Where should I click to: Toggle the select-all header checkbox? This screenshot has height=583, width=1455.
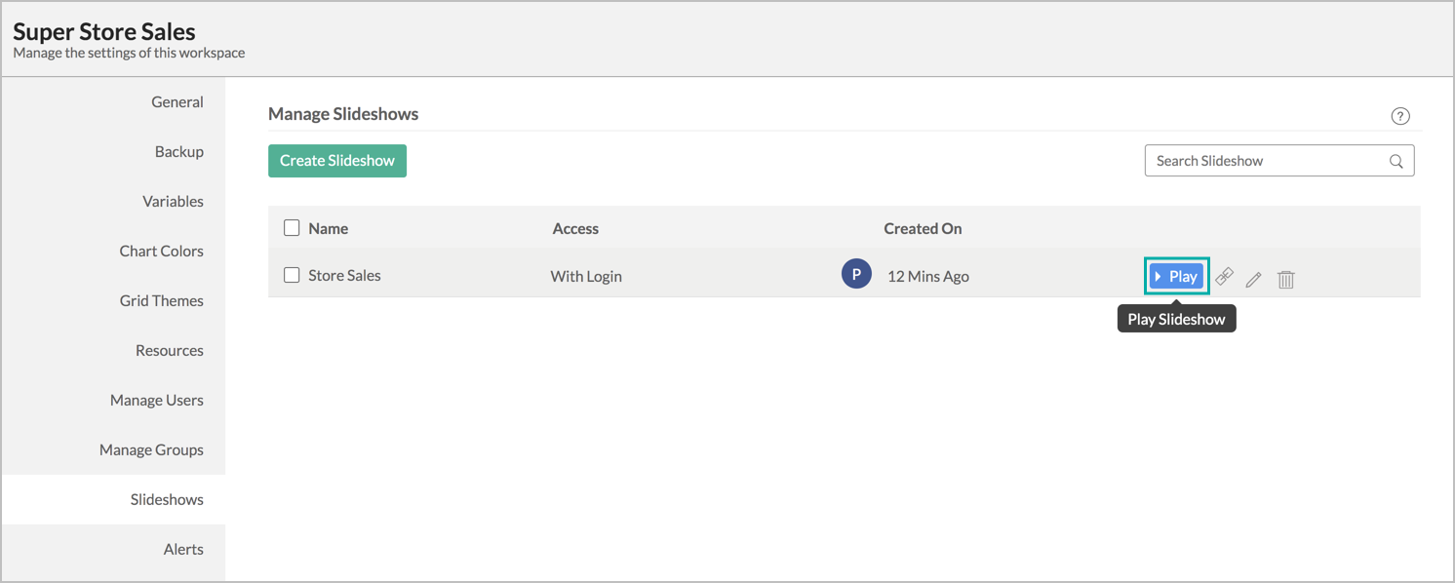(x=292, y=228)
